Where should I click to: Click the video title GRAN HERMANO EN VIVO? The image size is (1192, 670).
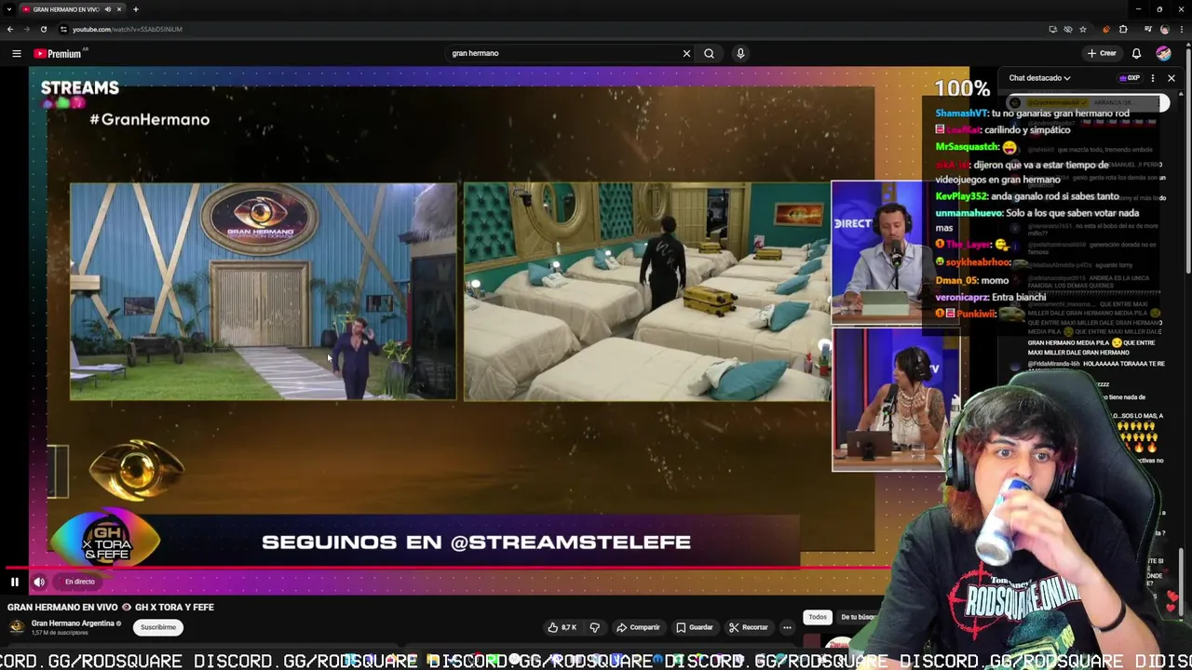(x=111, y=607)
